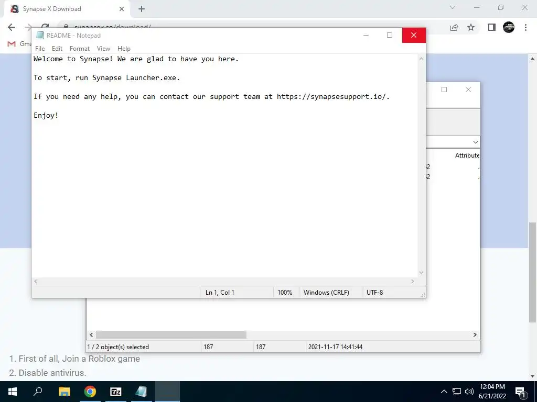Click the UTF-8 encoding status entry
The image size is (537, 402).
point(374,292)
